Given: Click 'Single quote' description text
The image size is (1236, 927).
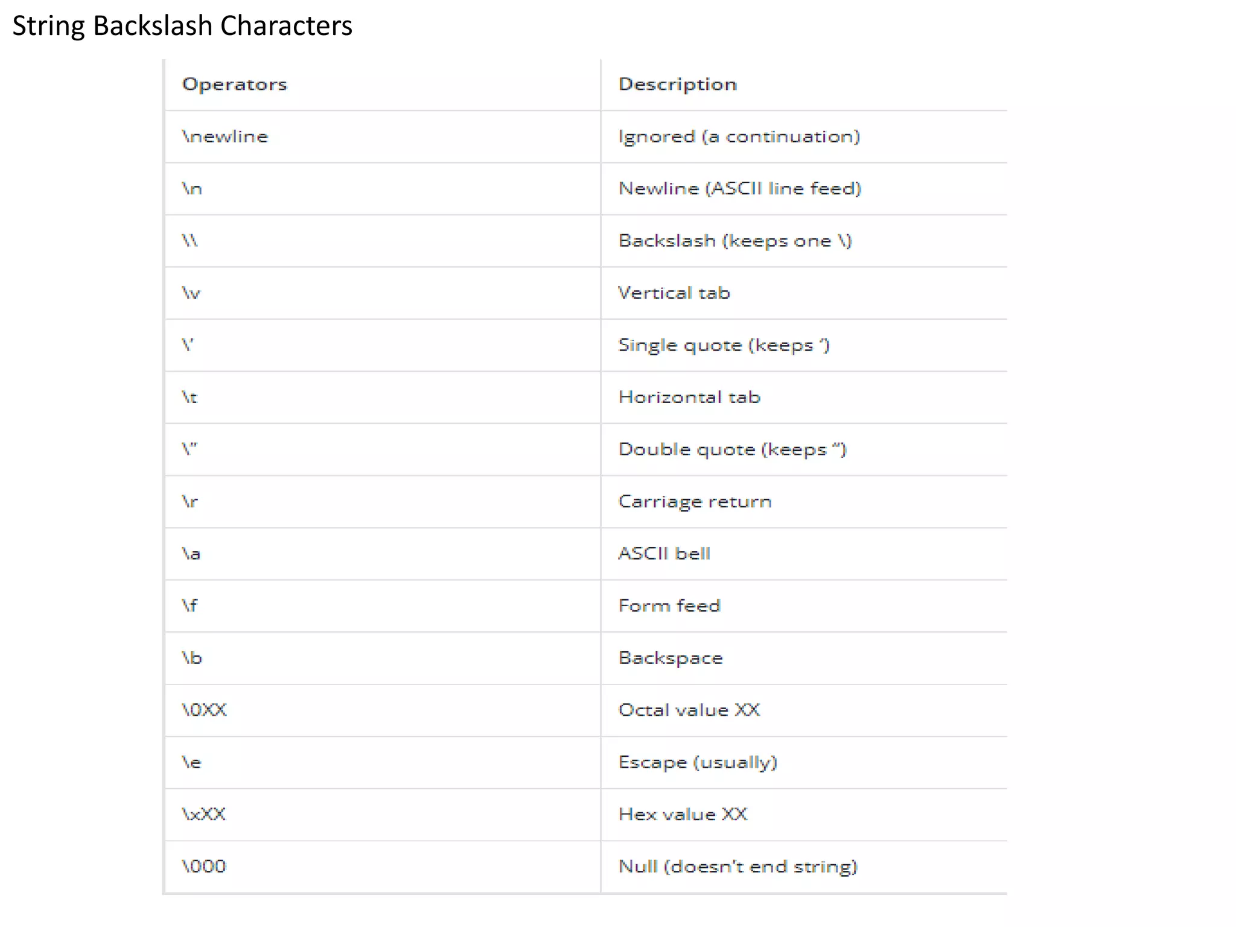Looking at the screenshot, I should pos(724,345).
